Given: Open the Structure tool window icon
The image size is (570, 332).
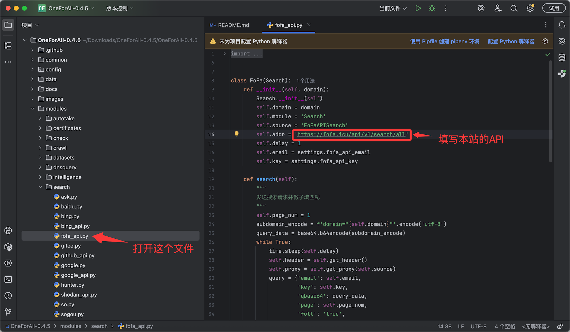Looking at the screenshot, I should (8, 45).
